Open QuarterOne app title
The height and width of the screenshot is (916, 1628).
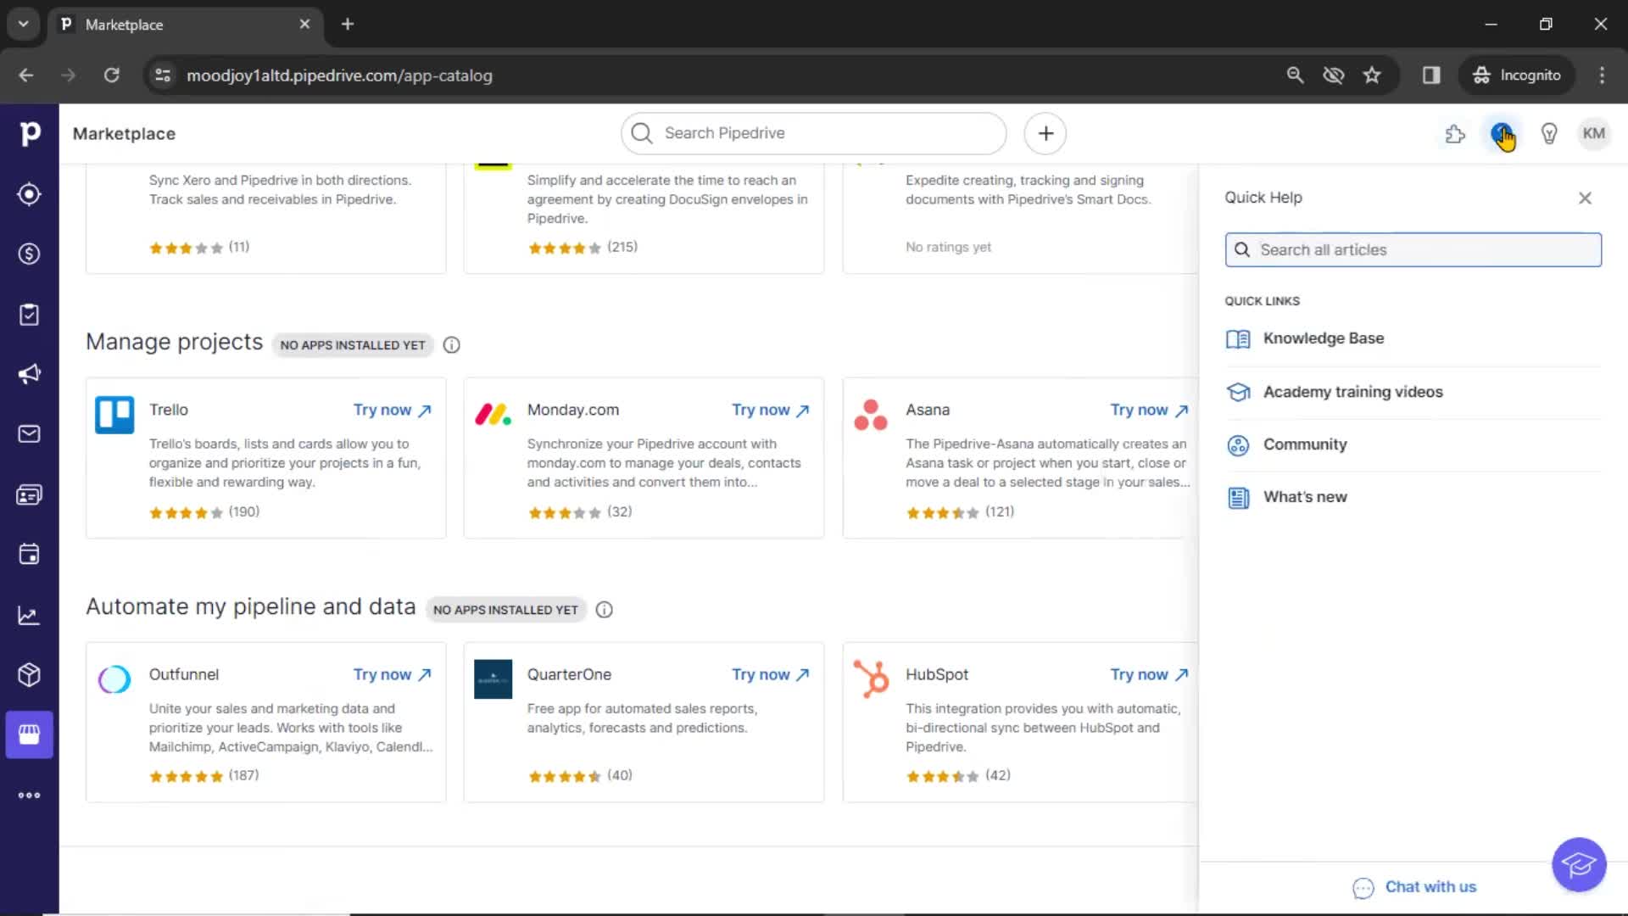pyautogui.click(x=569, y=674)
